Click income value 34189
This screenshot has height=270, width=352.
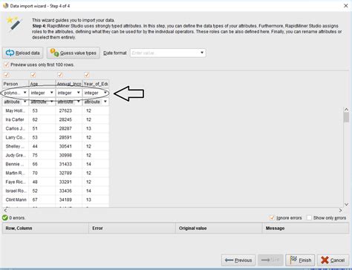point(65,200)
